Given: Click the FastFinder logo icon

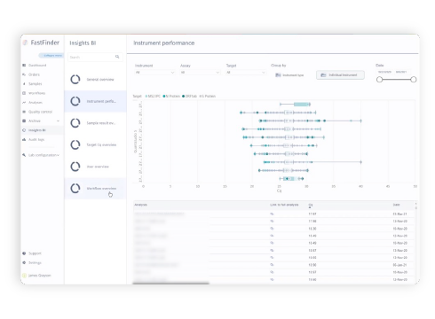Looking at the screenshot, I should (x=26, y=43).
